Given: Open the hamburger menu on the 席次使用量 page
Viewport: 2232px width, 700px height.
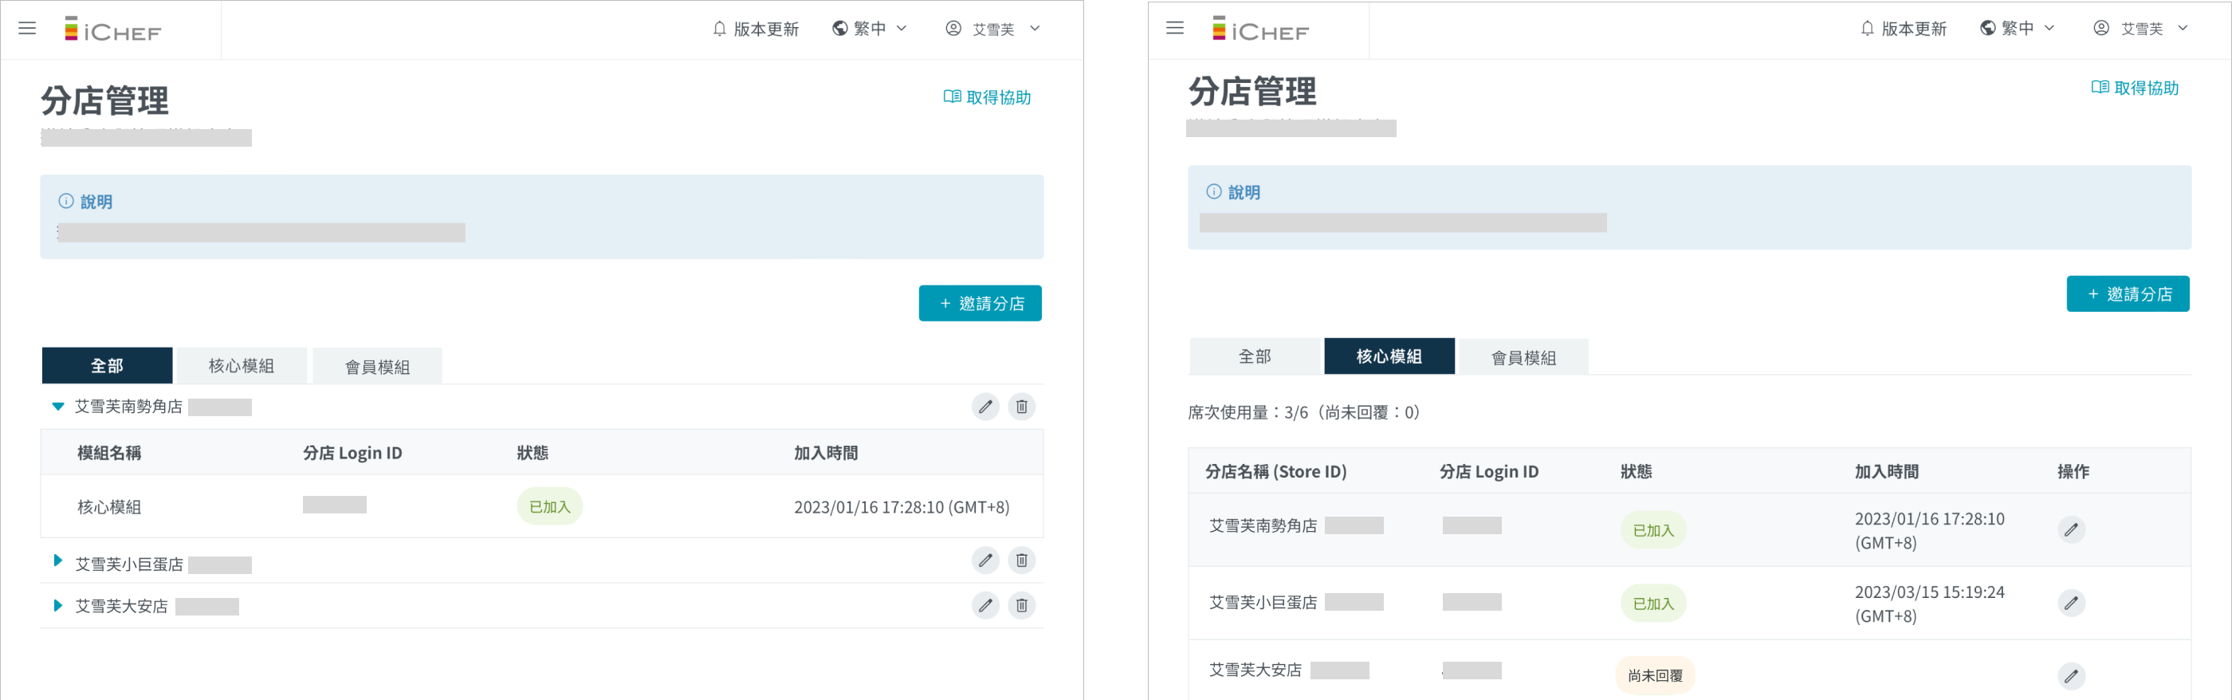Looking at the screenshot, I should point(1175,28).
